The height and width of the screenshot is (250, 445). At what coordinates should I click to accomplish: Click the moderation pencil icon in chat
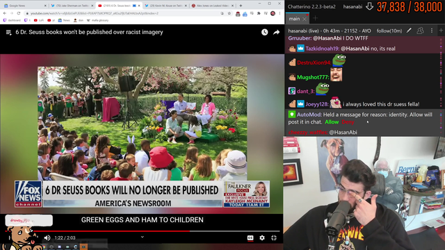click(x=409, y=31)
